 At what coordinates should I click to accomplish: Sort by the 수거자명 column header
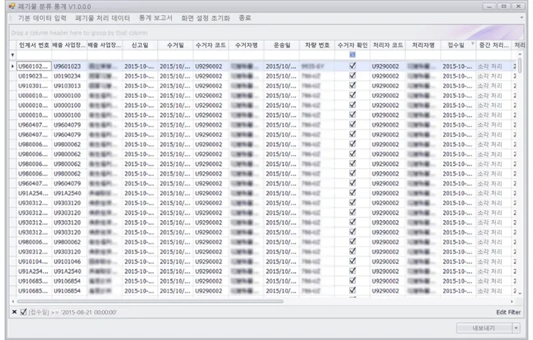click(246, 45)
